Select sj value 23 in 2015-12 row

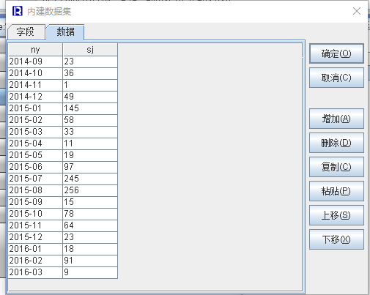pos(90,237)
